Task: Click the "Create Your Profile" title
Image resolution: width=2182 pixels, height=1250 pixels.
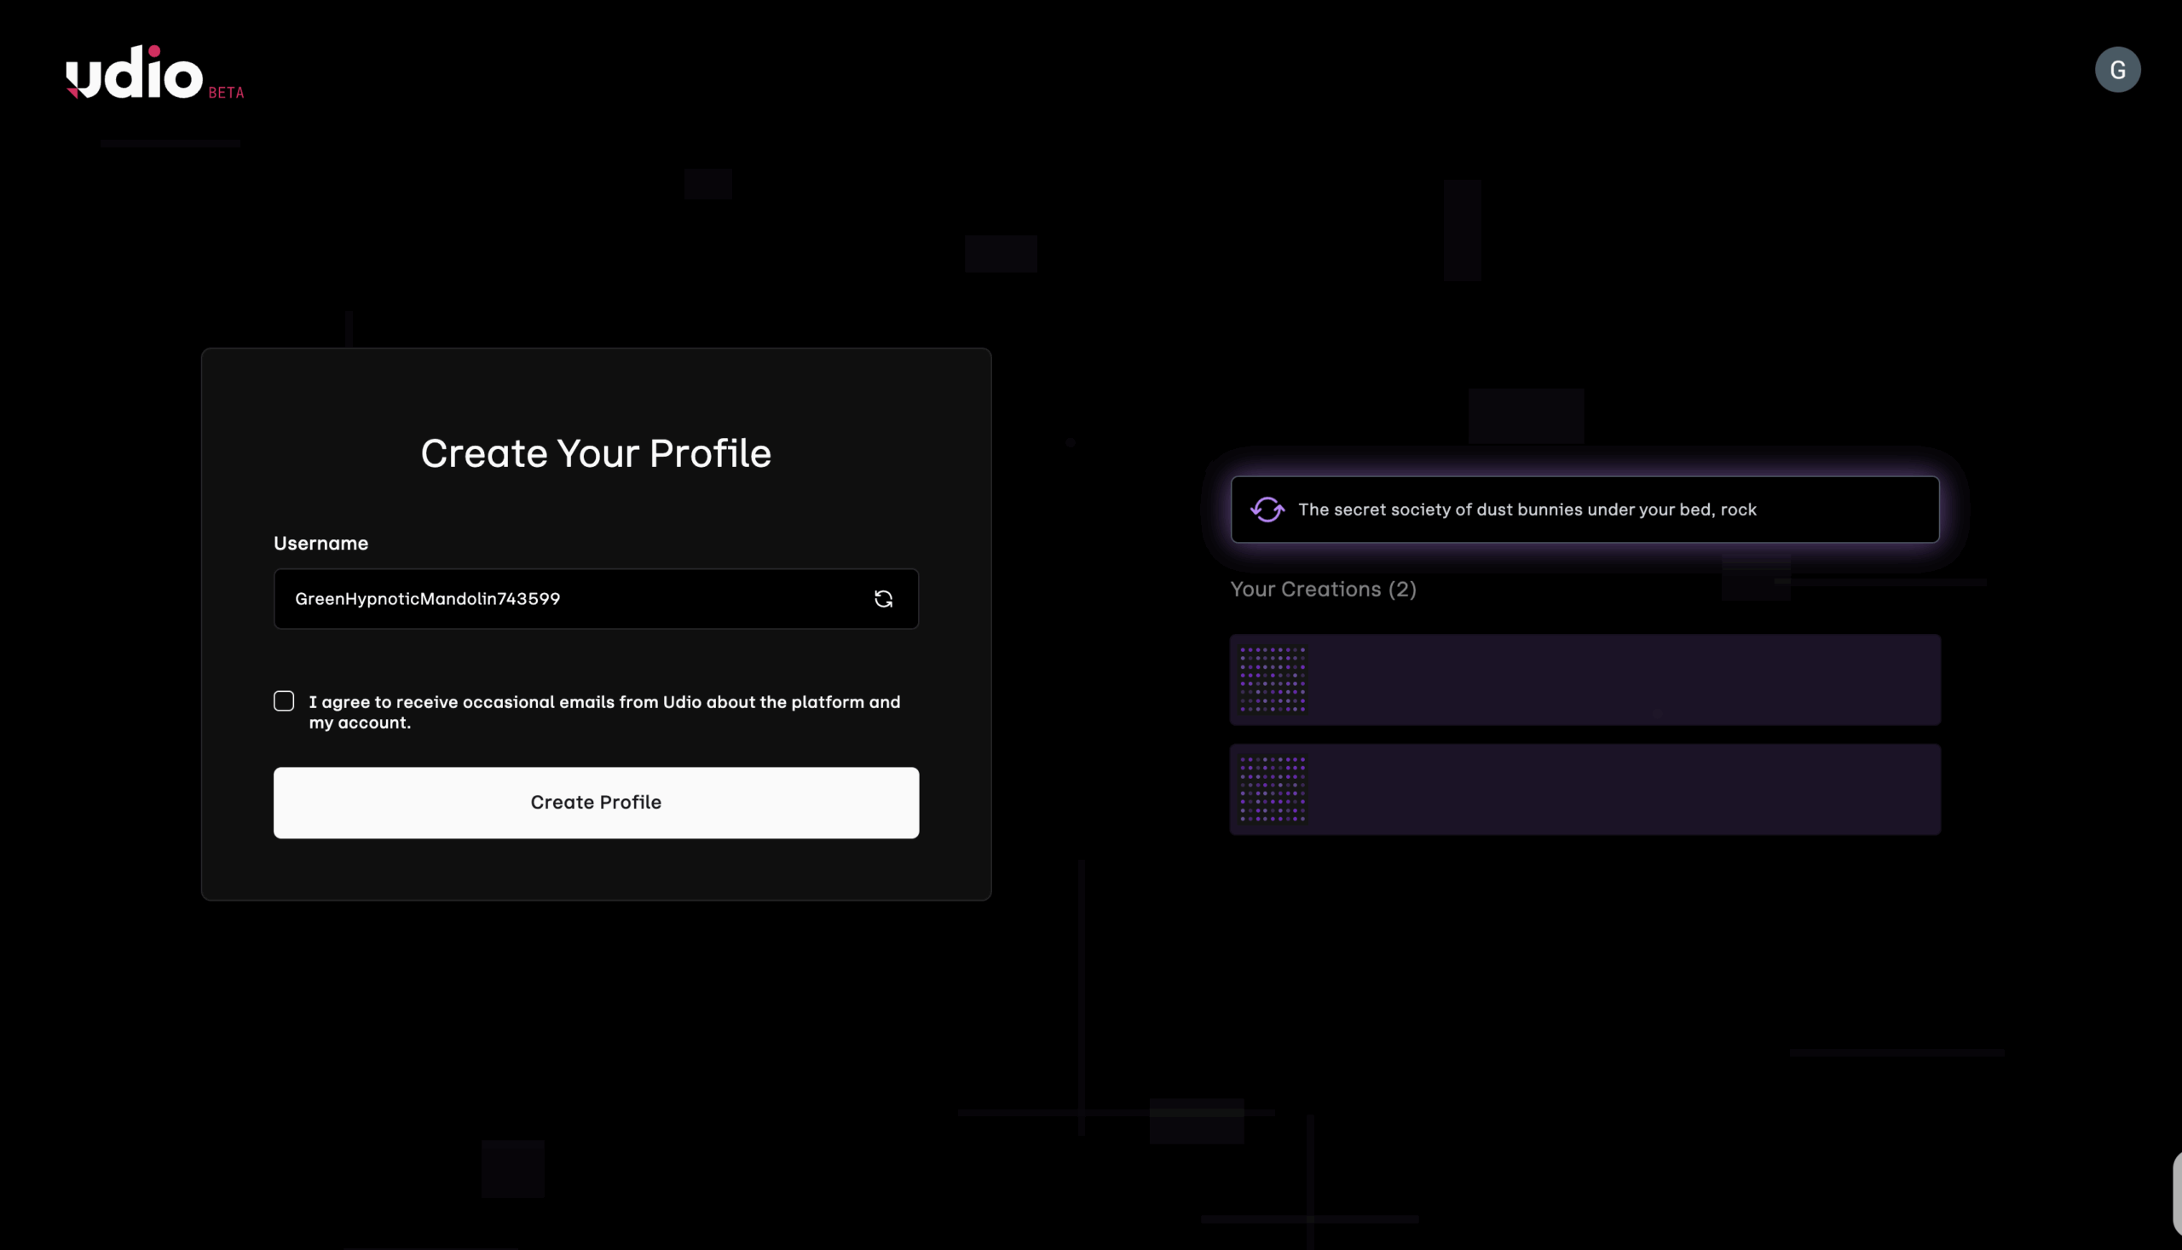Action: click(x=596, y=453)
